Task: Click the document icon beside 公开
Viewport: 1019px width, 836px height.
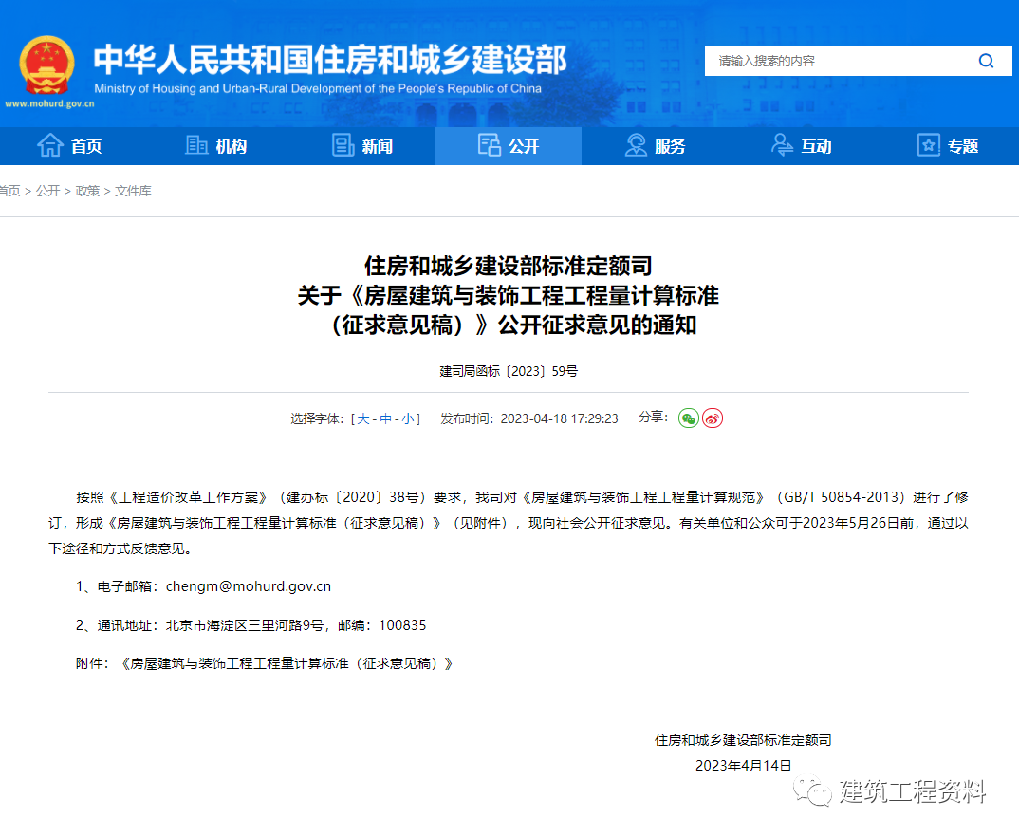Action: tap(489, 145)
